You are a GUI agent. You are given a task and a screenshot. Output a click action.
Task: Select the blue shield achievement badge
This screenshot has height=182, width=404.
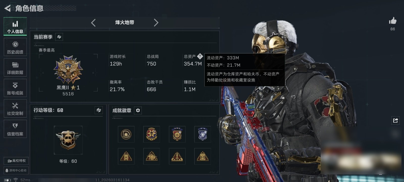[203, 134]
